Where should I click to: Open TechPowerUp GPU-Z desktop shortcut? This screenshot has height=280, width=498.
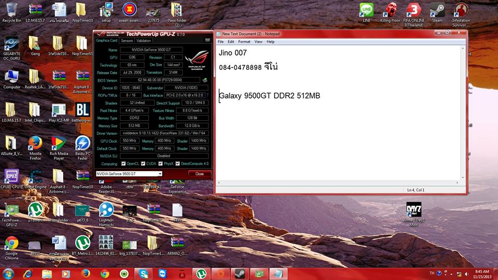11,215
